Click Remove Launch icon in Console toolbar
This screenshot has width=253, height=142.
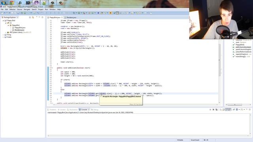click(x=213, y=110)
